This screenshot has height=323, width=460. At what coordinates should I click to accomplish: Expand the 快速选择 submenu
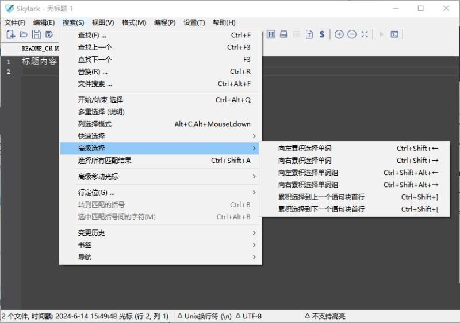pos(160,136)
